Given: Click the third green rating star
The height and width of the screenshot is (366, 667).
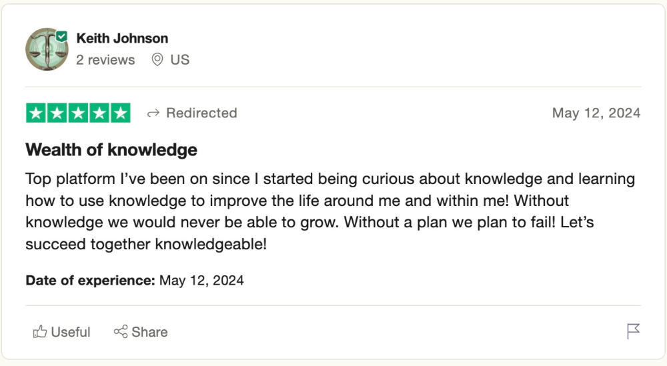Looking at the screenshot, I should click(x=78, y=113).
